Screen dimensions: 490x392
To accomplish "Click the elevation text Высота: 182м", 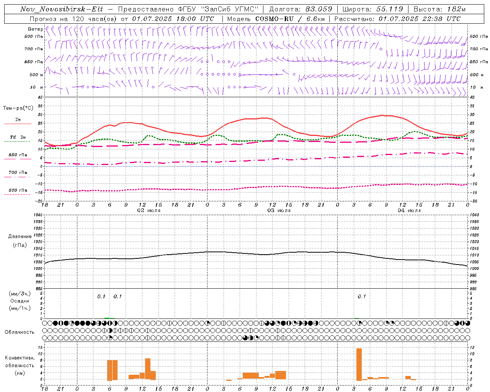I will (439, 9).
